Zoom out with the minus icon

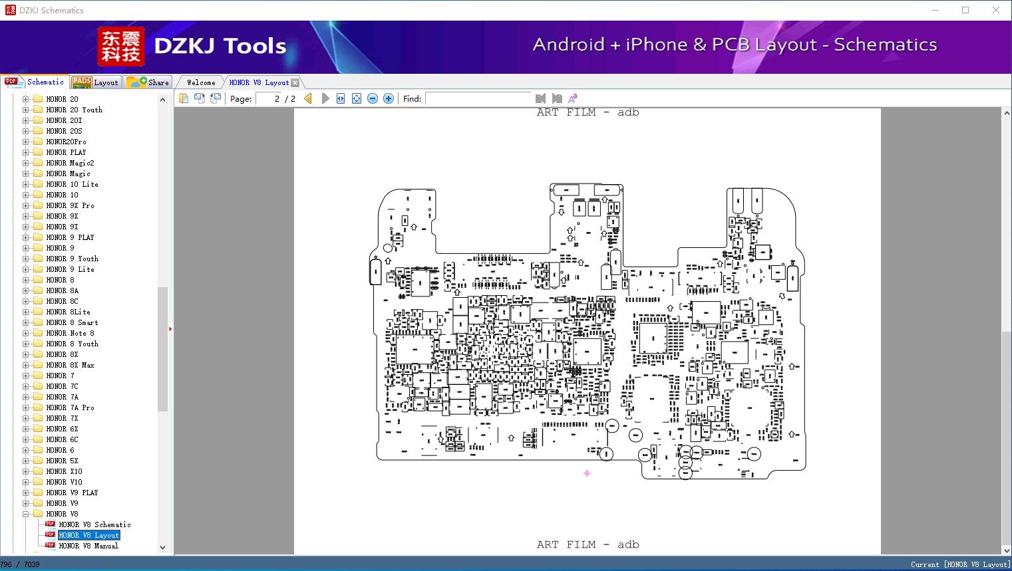[373, 98]
